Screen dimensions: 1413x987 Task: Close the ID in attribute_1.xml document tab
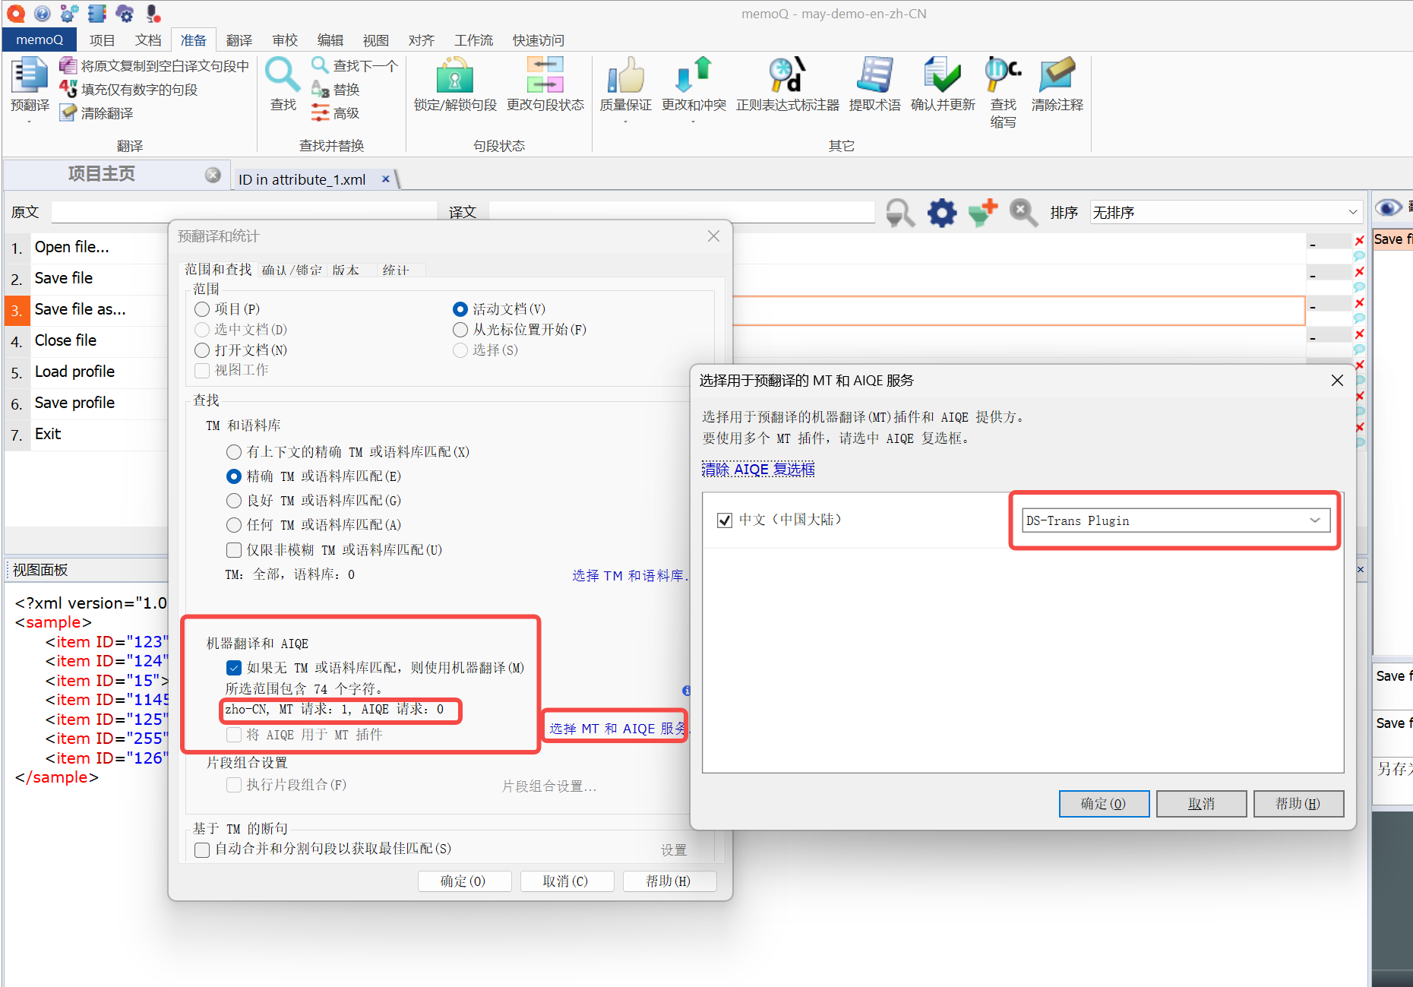pyautogui.click(x=386, y=179)
